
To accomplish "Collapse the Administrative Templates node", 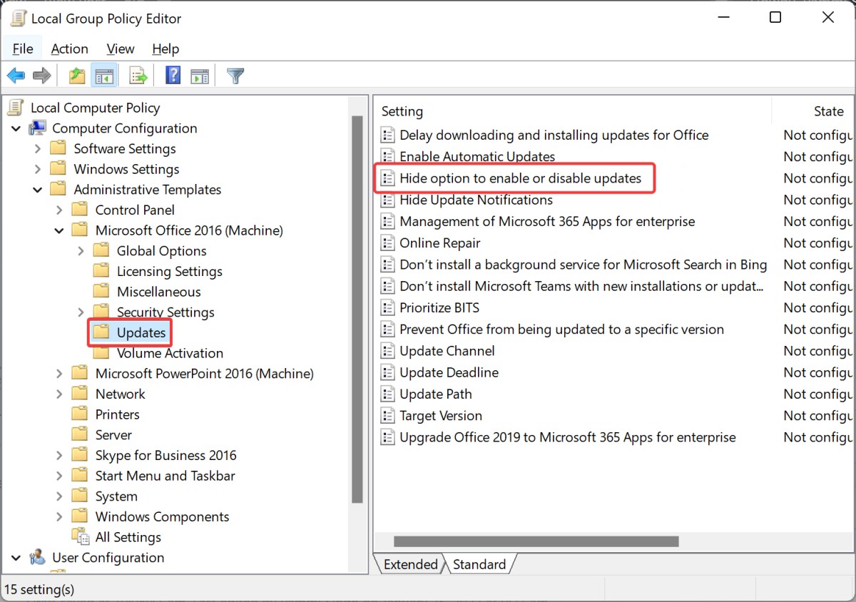I will [x=38, y=190].
